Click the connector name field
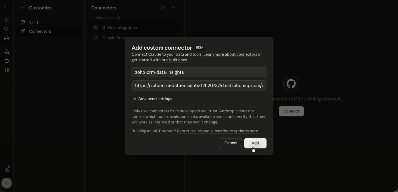398x192 pixels. pyautogui.click(x=199, y=72)
